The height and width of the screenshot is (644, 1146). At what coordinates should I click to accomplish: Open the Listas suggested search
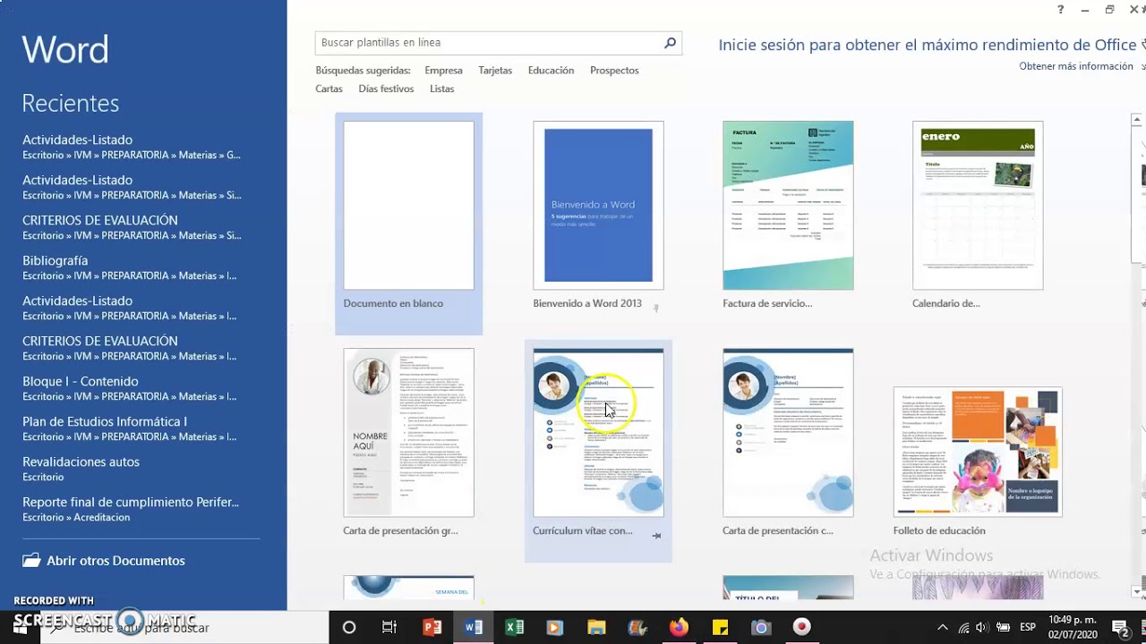[x=441, y=89]
